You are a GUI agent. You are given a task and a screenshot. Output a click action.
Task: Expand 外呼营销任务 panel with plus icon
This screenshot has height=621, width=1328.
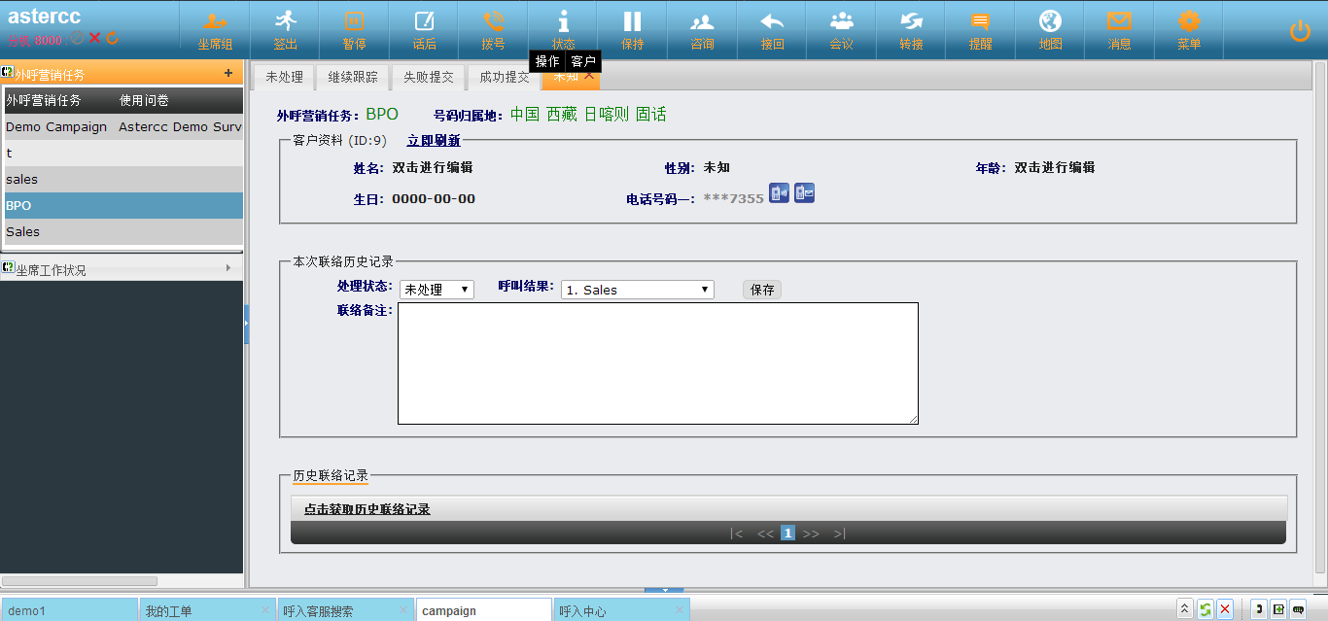(x=228, y=73)
